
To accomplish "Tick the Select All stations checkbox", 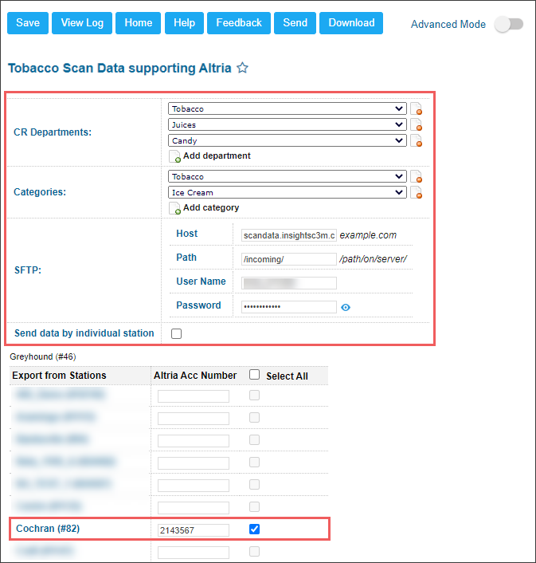I will (255, 375).
